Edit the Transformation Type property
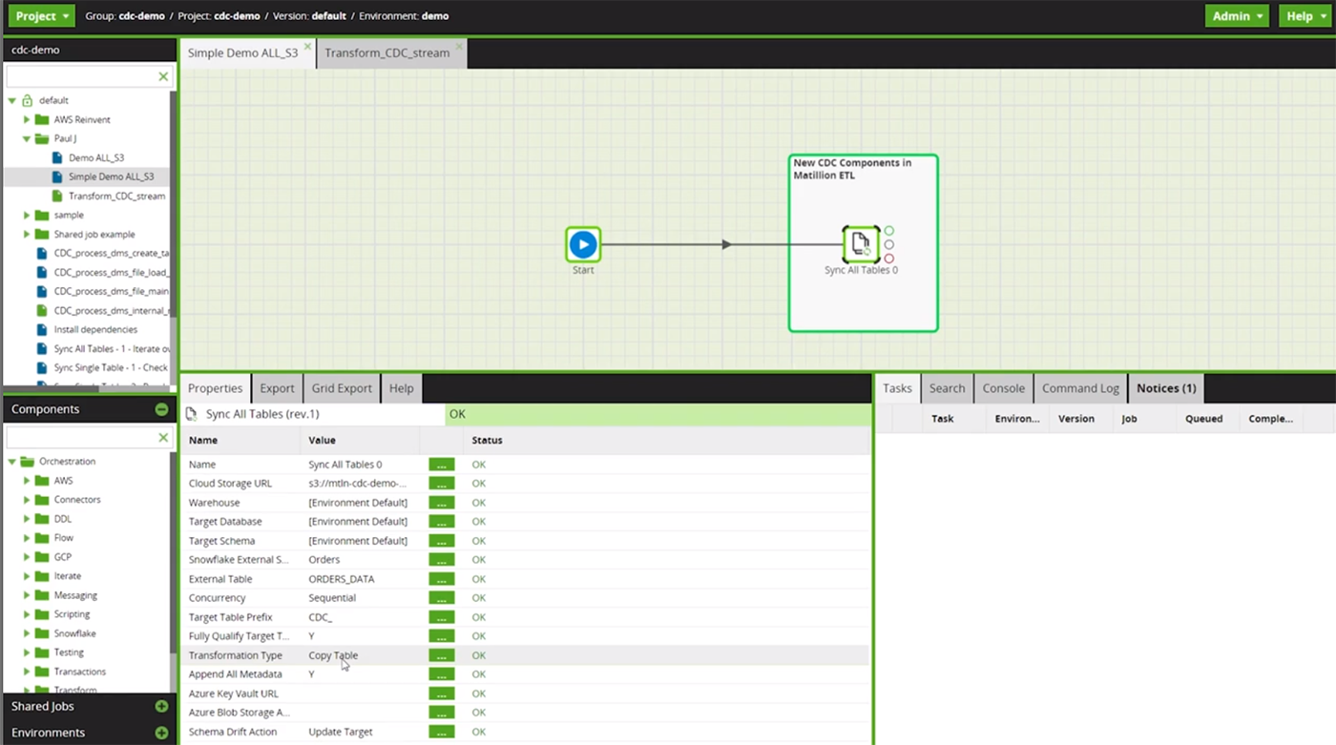 tap(441, 655)
